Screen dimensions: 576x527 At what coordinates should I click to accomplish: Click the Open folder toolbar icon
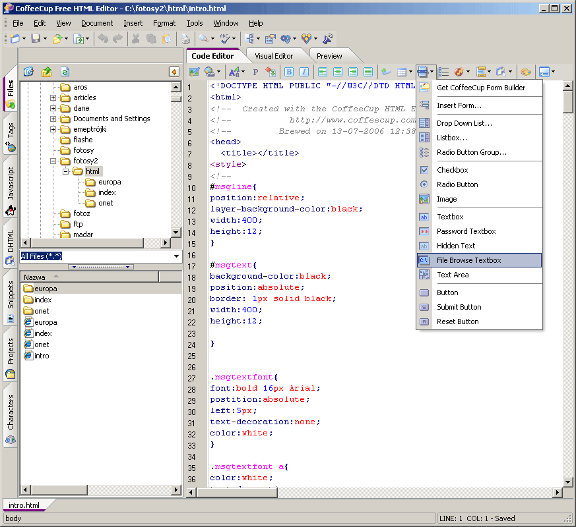tap(57, 38)
